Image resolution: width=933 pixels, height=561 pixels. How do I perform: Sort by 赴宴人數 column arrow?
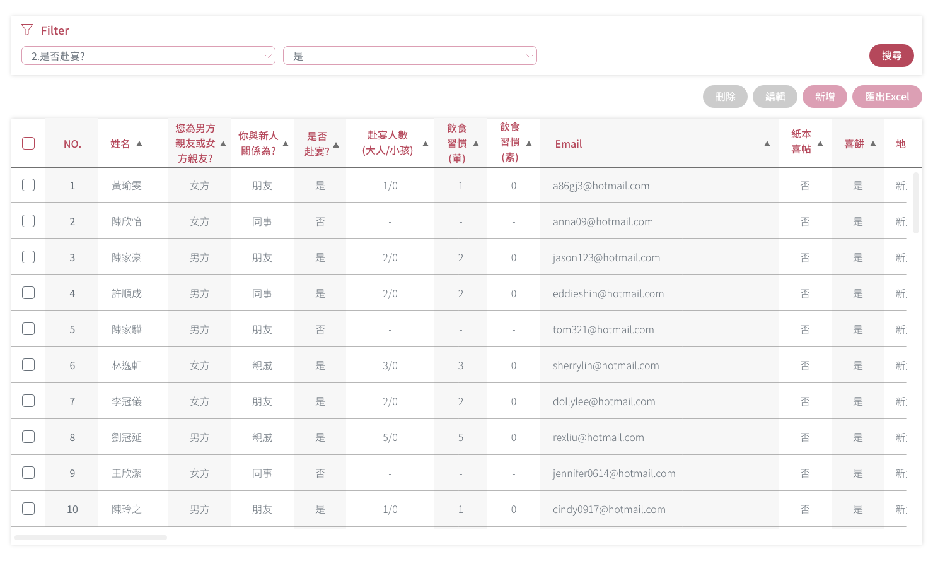coord(426,144)
